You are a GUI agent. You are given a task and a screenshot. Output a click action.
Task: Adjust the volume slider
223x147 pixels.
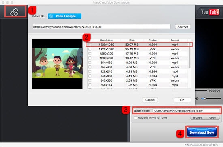(x=211, y=99)
